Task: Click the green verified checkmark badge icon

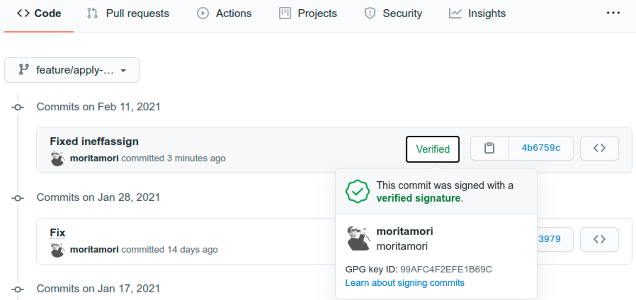Action: [358, 192]
